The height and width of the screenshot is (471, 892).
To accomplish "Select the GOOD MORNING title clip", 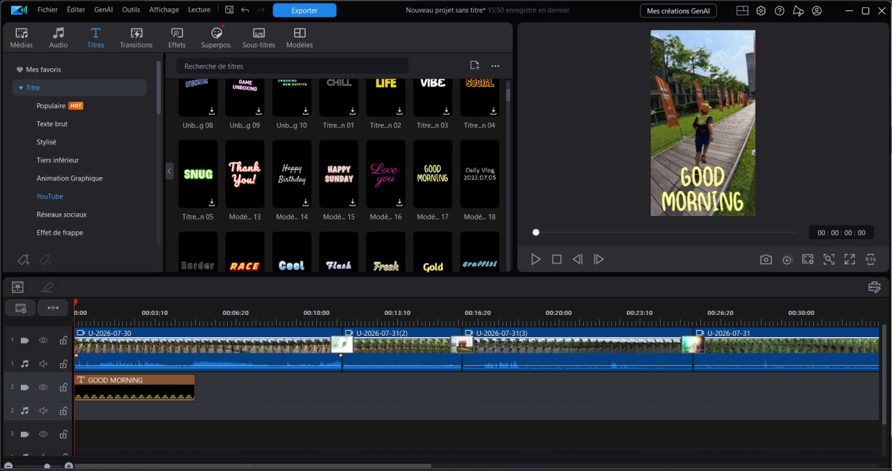I will 134,387.
